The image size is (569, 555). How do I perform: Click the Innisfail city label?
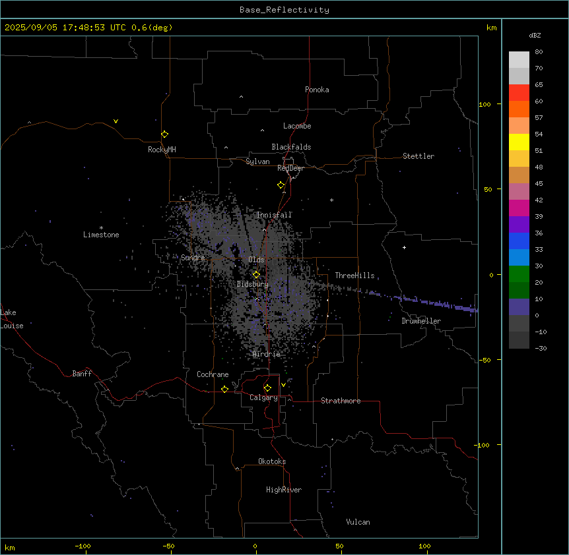(274, 215)
